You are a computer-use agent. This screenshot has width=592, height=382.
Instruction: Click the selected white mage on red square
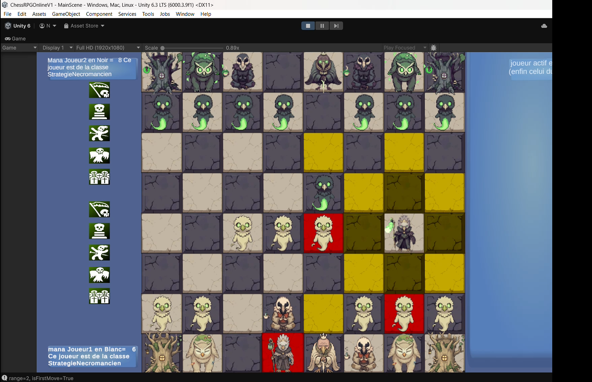click(x=283, y=353)
